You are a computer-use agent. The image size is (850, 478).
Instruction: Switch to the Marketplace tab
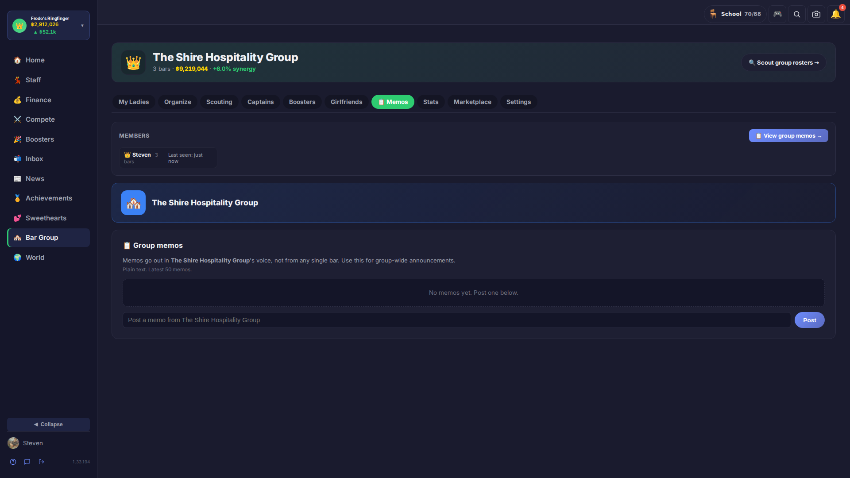point(472,102)
